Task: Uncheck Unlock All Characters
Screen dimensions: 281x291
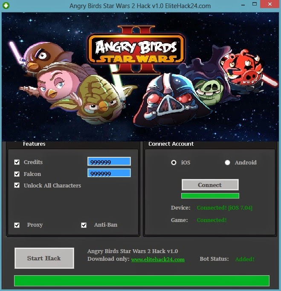Action: tap(17, 185)
